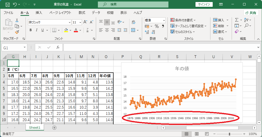Screen dimensions: 262x137
Task: Click the 検索 search box
Action: pyautogui.click(x=133, y=5)
